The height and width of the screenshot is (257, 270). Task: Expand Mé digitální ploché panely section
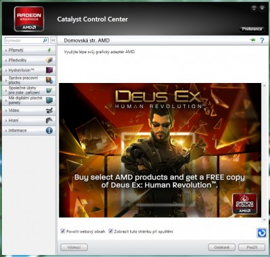(x=29, y=101)
